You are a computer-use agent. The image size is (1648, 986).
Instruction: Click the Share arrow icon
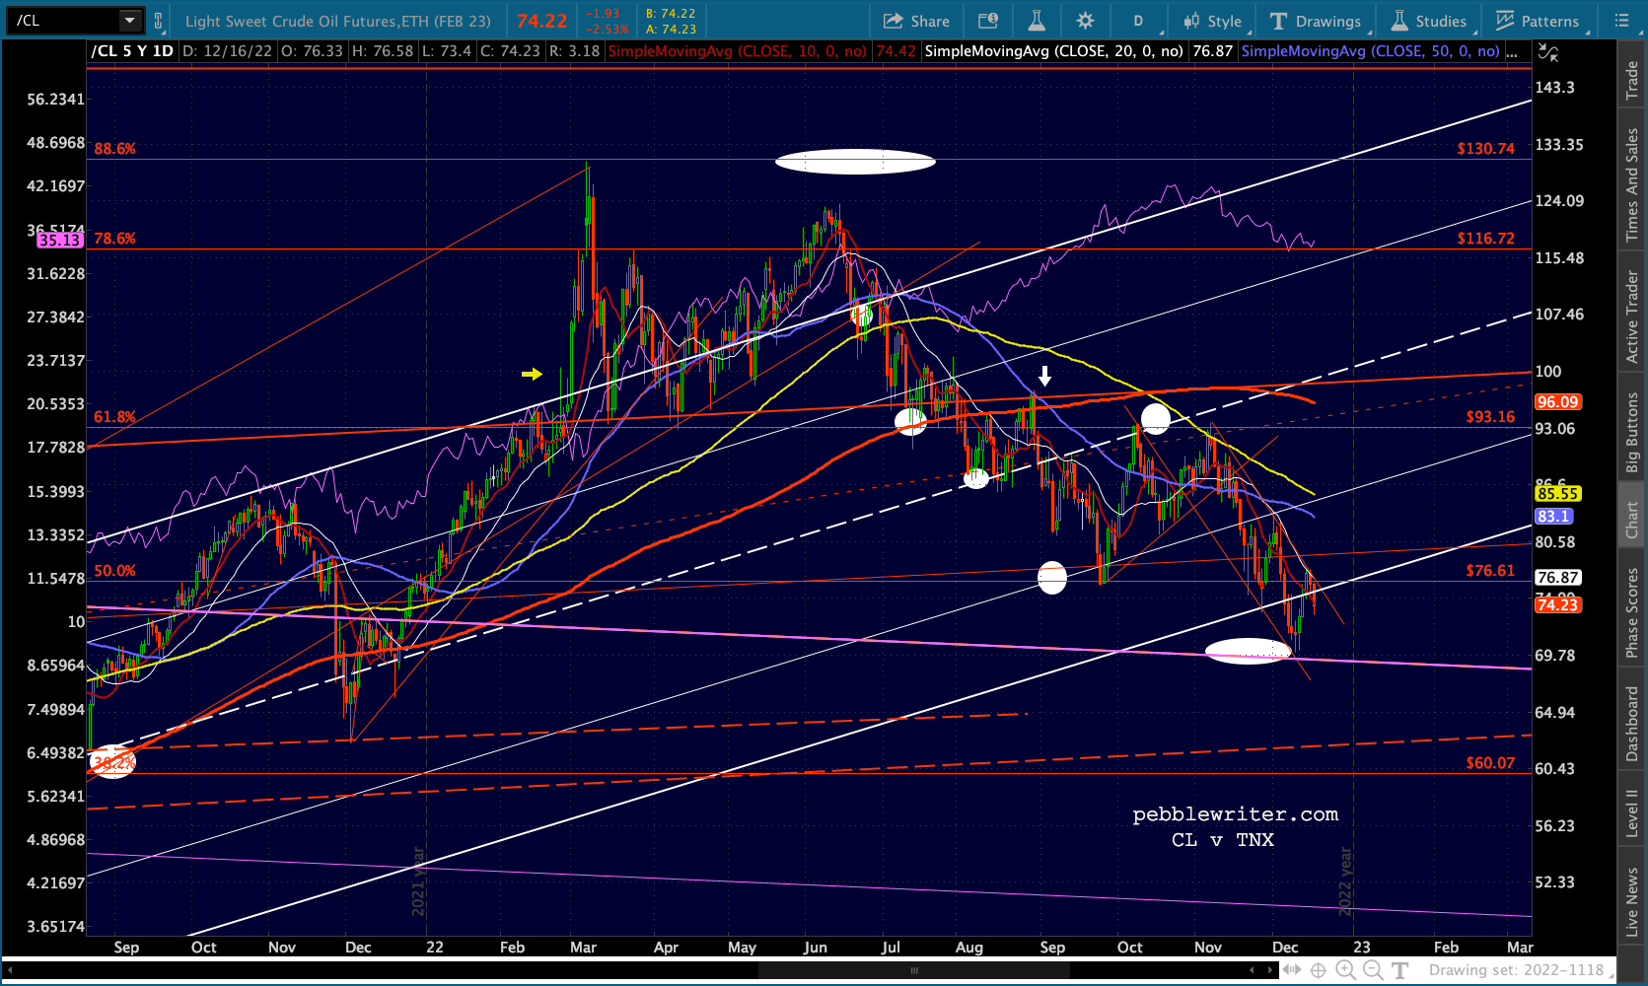(x=894, y=21)
